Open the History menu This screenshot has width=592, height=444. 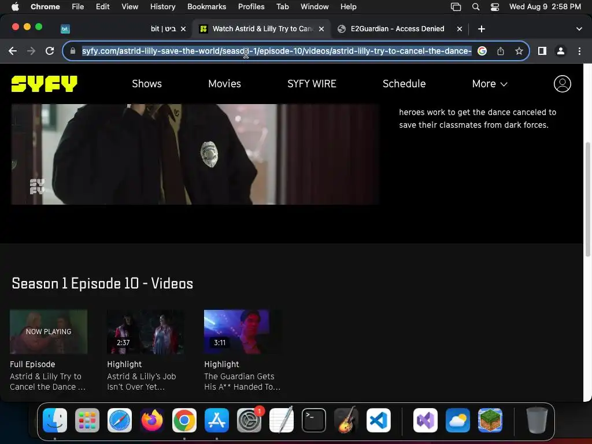click(162, 7)
